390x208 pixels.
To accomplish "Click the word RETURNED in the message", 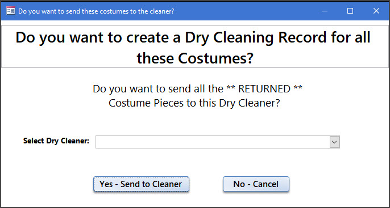I will tap(264, 89).
